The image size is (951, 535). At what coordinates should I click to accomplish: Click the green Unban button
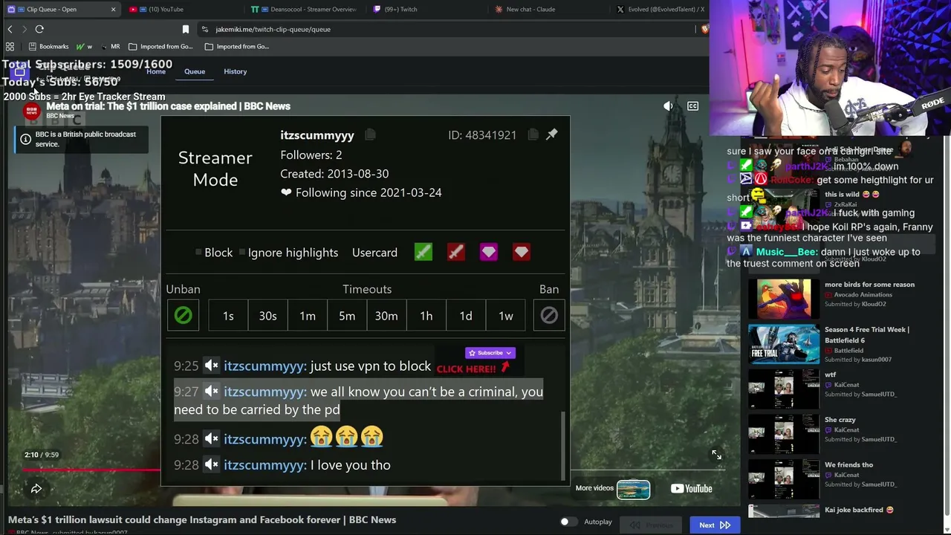183,316
